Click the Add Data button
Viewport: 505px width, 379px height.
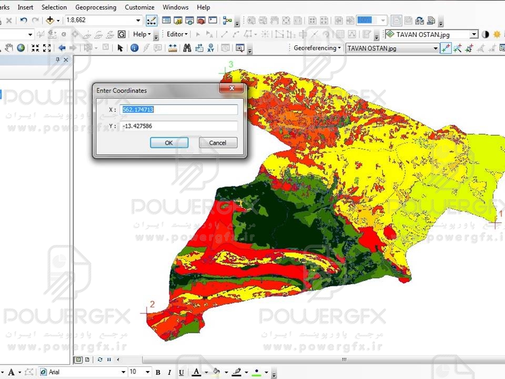coord(51,21)
